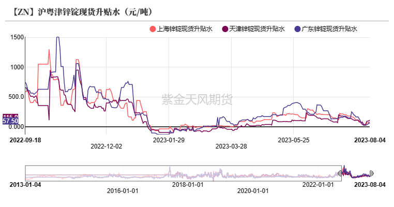Screen dimensions: 394x207
Task: Click the left handle of the zoom slider
Action: click(x=340, y=173)
